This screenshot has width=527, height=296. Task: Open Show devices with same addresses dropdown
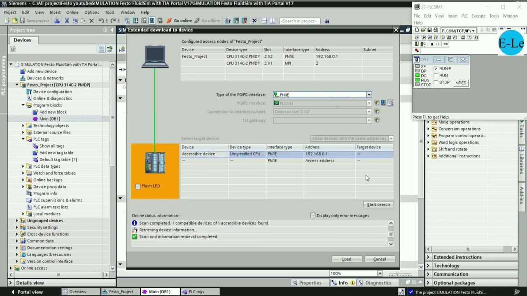point(391,139)
